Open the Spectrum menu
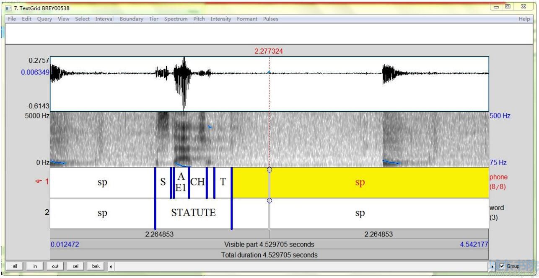The height and width of the screenshot is (278, 539). point(176,19)
